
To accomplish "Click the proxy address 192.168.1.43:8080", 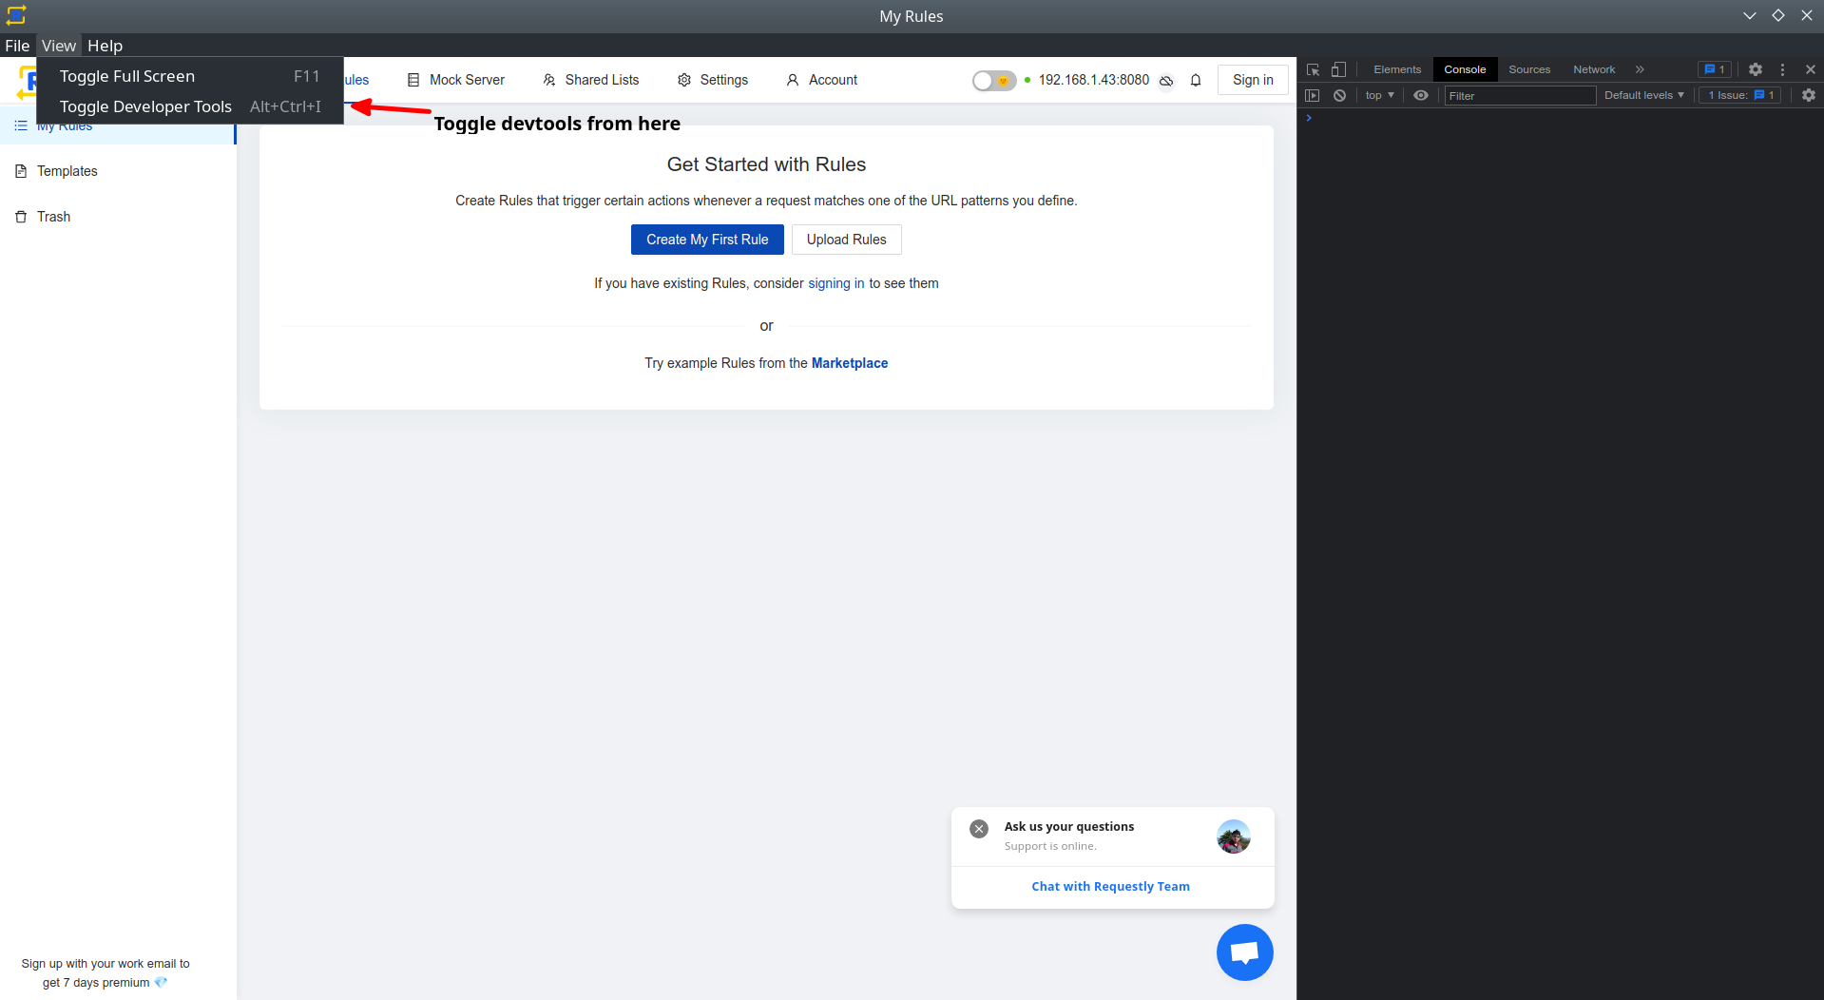I will click(x=1093, y=80).
